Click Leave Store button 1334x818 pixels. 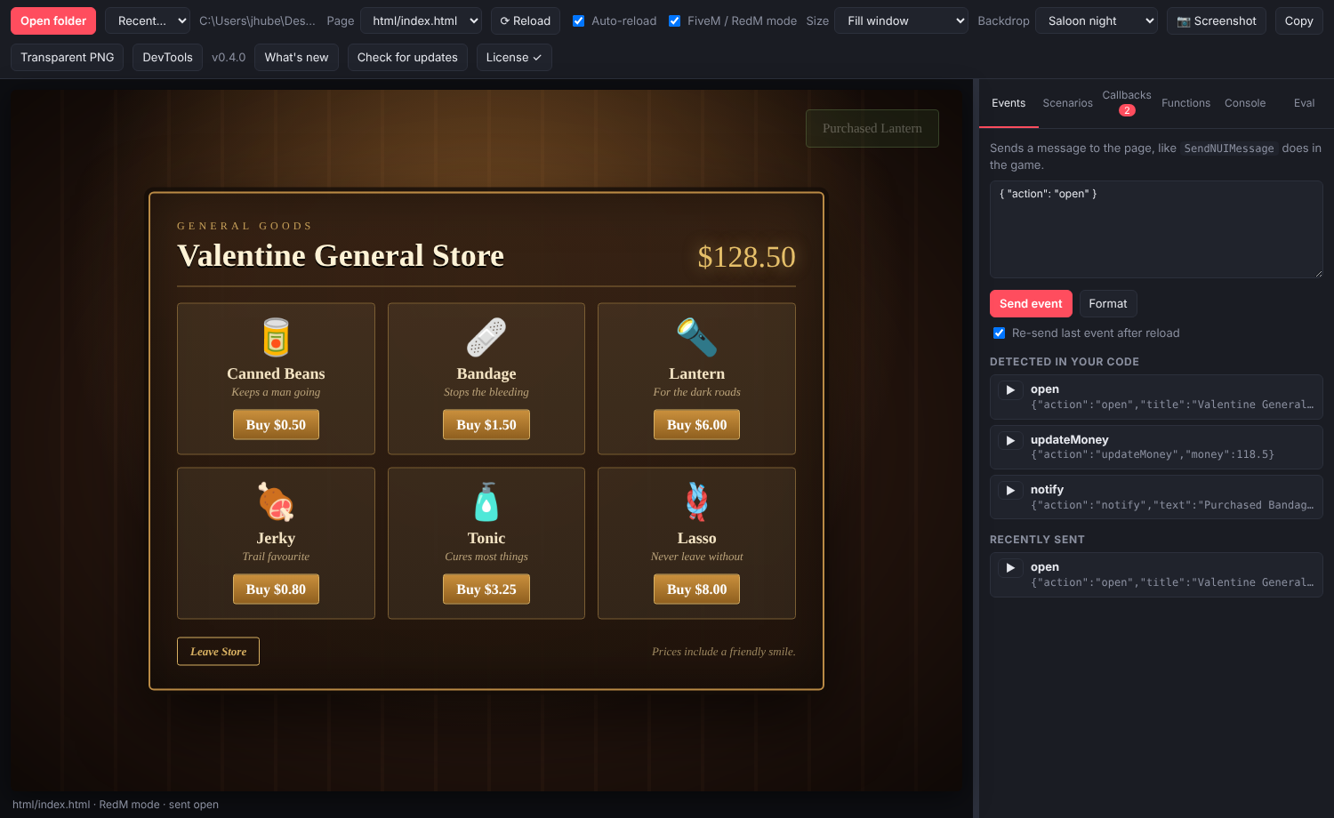point(218,651)
